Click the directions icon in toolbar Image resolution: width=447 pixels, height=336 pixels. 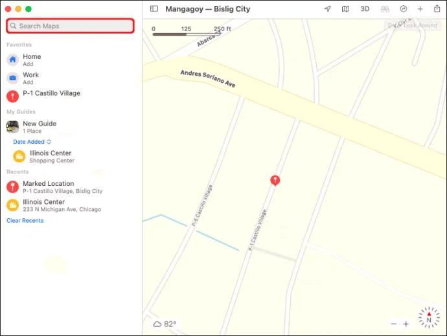pyautogui.click(x=403, y=9)
